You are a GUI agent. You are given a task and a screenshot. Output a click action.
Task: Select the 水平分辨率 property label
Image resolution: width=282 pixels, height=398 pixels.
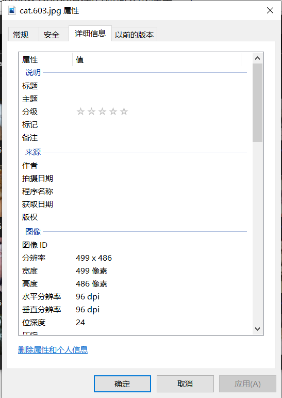[42, 297]
